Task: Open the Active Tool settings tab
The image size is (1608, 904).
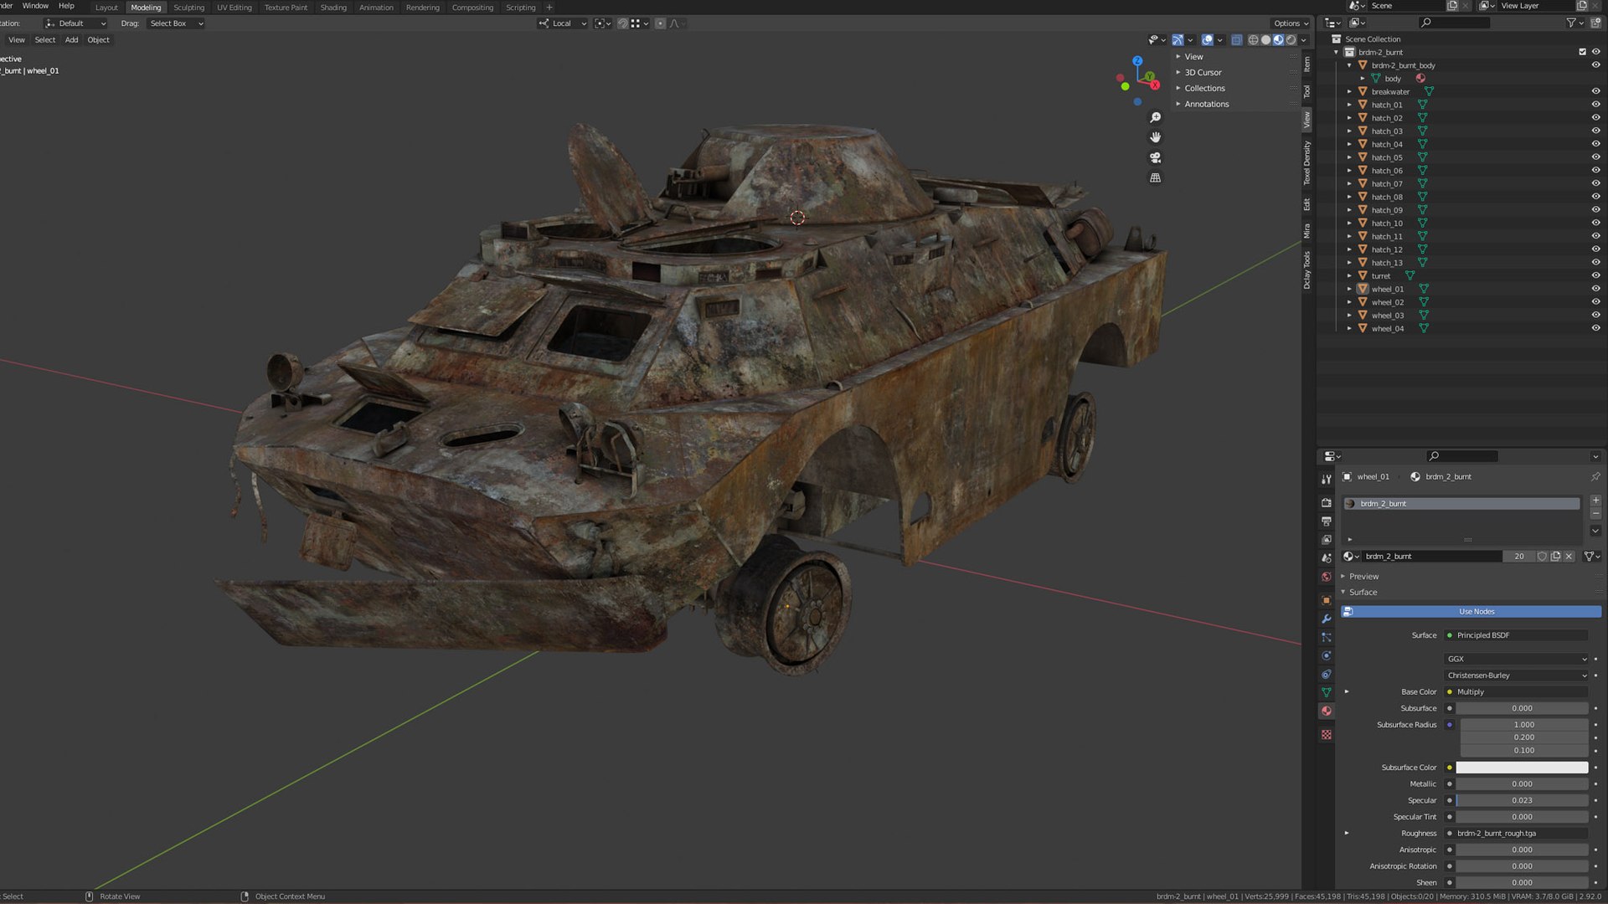Action: pyautogui.click(x=1327, y=480)
